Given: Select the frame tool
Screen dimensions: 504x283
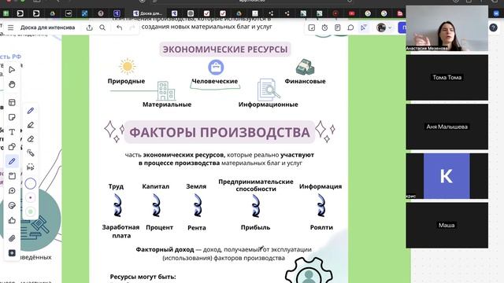Looking at the screenshot, I should click(12, 176).
